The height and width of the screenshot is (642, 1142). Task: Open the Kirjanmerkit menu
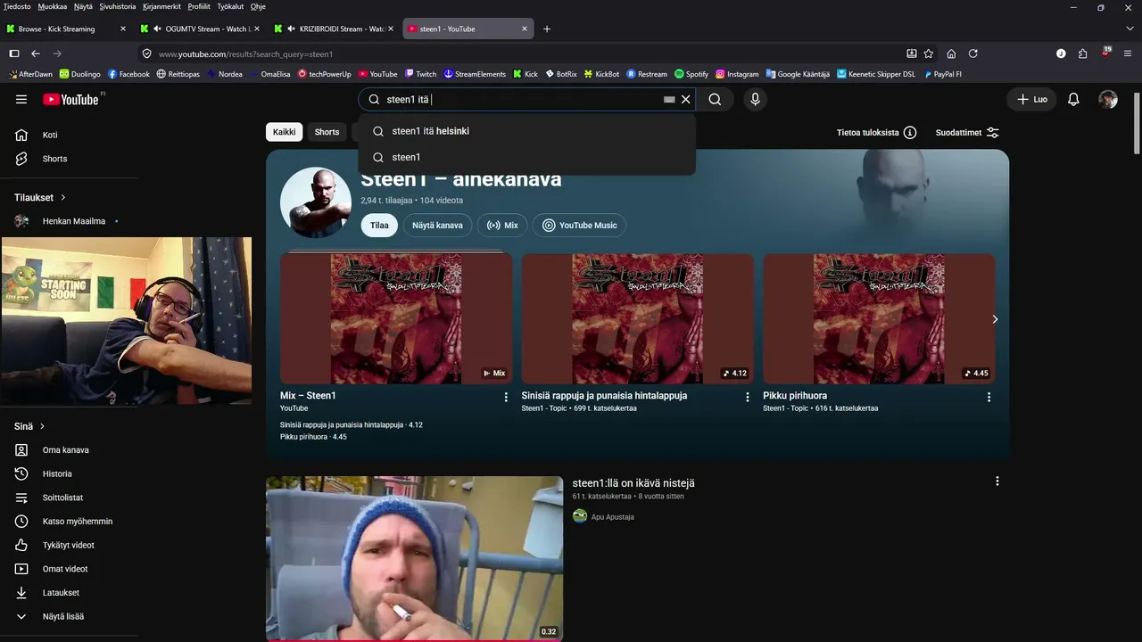[x=161, y=6]
